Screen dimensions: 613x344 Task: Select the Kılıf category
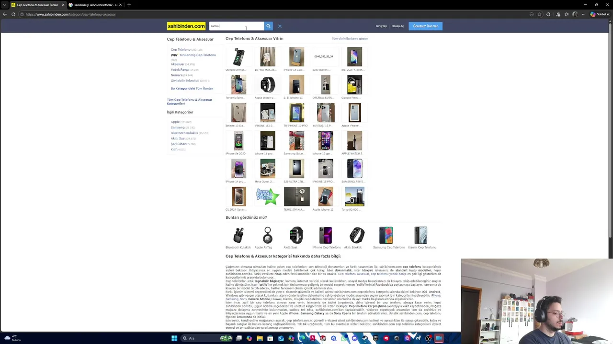pos(174,150)
